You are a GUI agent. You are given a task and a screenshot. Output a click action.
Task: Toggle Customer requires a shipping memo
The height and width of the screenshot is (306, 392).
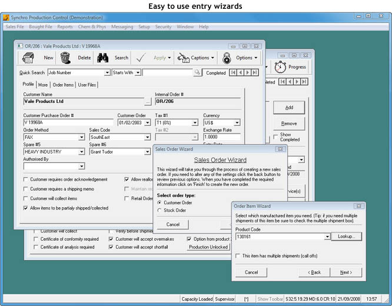pyautogui.click(x=25, y=189)
